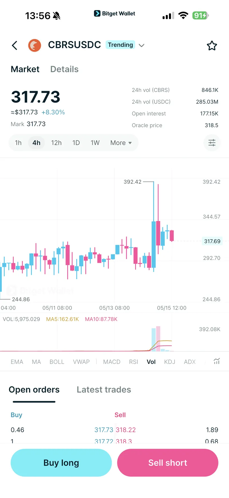
Task: Switch to Latest trades tab
Action: pos(104,390)
